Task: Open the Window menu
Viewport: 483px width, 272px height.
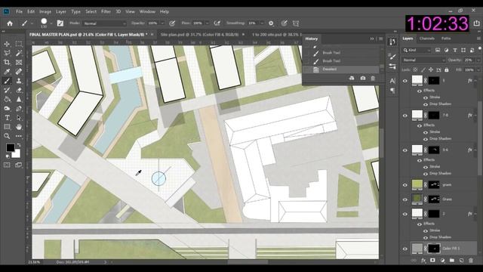Action: 147,11
